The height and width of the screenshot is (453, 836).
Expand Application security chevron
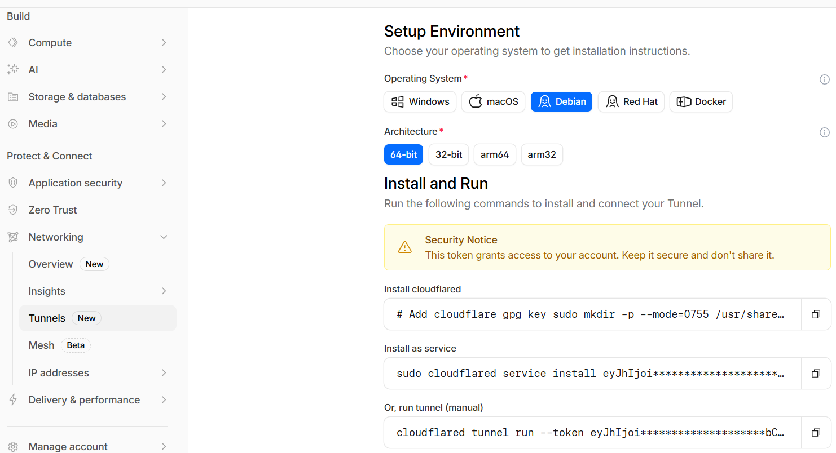click(164, 183)
